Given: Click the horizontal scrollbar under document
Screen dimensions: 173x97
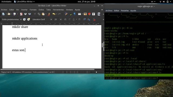Looking at the screenshot, I should pyautogui.click(x=48, y=70).
